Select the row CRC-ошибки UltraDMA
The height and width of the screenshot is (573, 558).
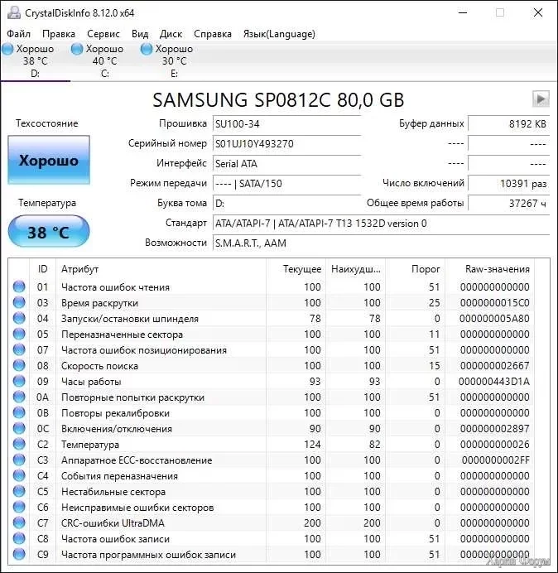pyautogui.click(x=272, y=522)
